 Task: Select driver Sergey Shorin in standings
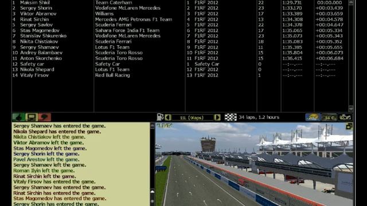(36, 8)
